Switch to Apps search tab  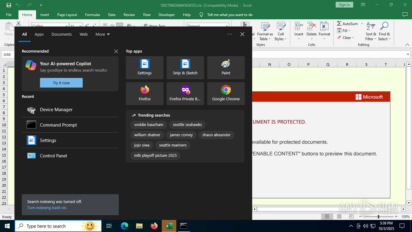click(x=39, y=34)
